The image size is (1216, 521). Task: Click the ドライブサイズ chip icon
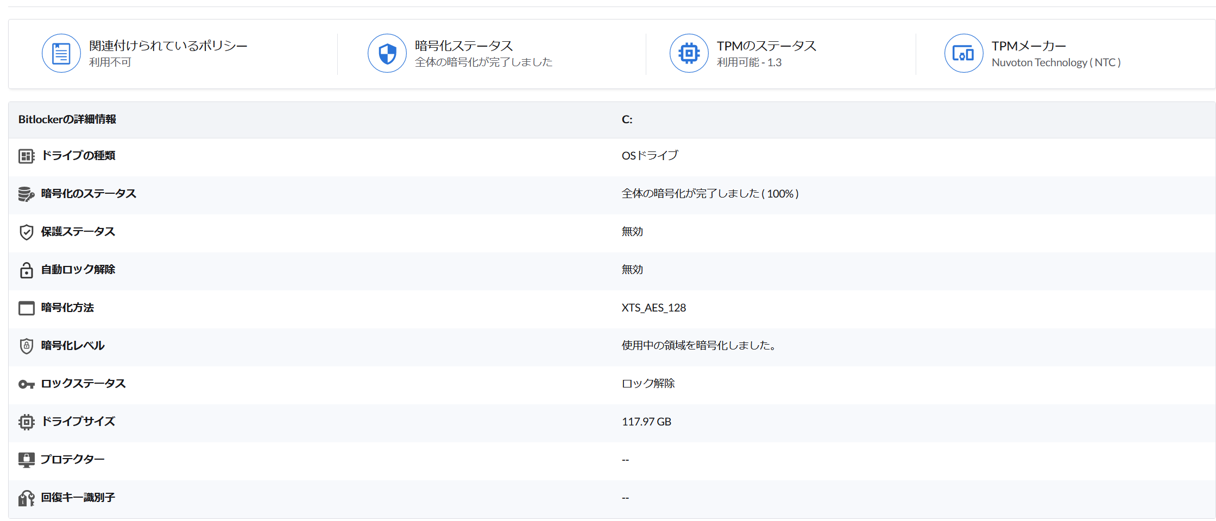(26, 422)
